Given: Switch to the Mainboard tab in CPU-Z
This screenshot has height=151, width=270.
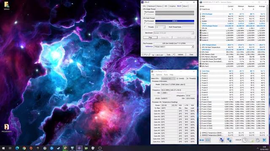Looking at the screenshot, I should pos(151,6).
